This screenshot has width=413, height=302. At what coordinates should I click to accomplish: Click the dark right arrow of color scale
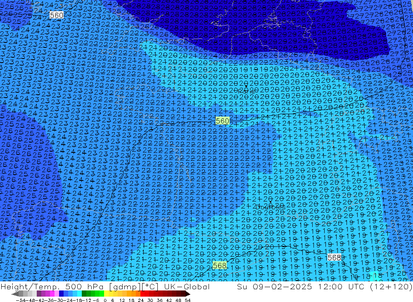pyautogui.click(x=188, y=294)
